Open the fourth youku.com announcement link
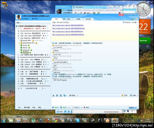This screenshot has width=154, height=128. click(68, 35)
